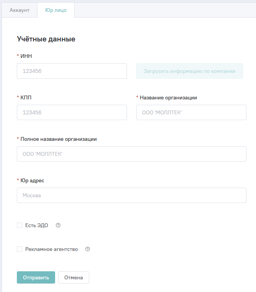Screen dimensions: 256x292
Task: Enable the Есть ЭДО checkbox
Action: tap(20, 225)
